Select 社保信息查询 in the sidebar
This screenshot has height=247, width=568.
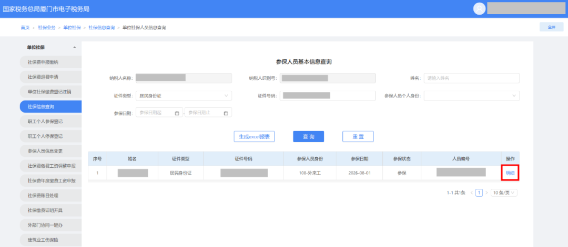[x=50, y=106]
